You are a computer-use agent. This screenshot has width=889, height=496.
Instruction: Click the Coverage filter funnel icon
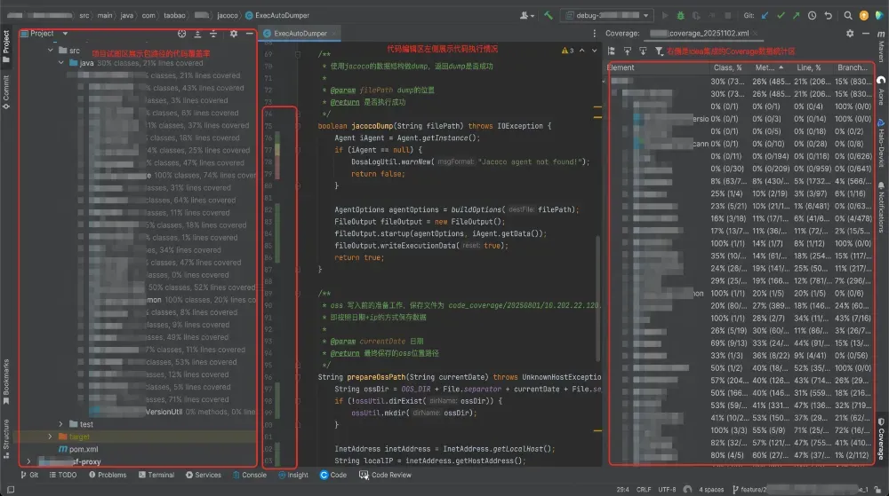click(659, 51)
